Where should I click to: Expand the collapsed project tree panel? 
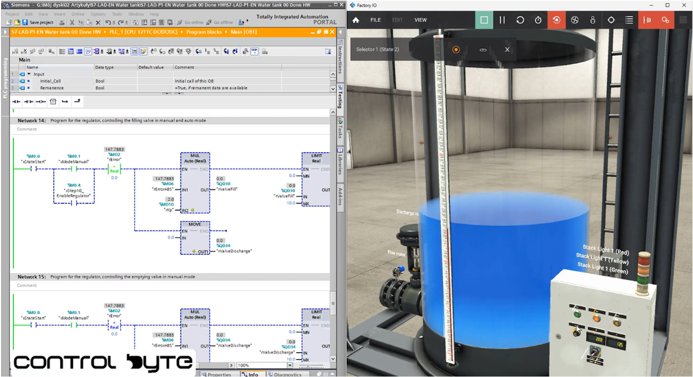(x=6, y=32)
